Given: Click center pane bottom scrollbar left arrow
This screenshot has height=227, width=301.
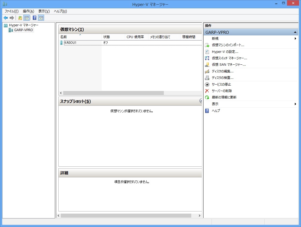Looking at the screenshot, I should pyautogui.click(x=59, y=216).
